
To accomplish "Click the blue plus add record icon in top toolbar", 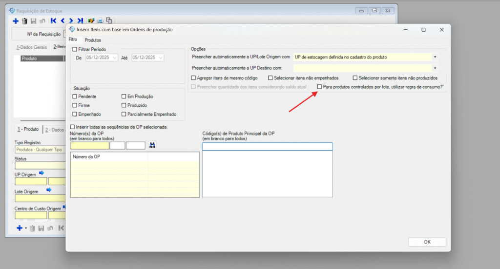I will (15, 20).
